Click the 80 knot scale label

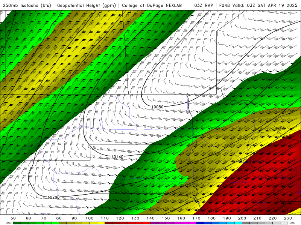pyautogui.click(x=59, y=218)
